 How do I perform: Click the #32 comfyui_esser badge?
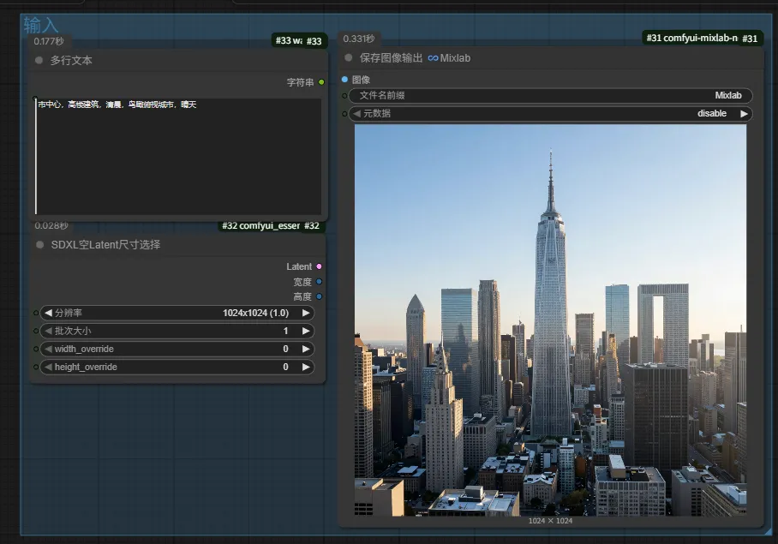click(x=271, y=225)
